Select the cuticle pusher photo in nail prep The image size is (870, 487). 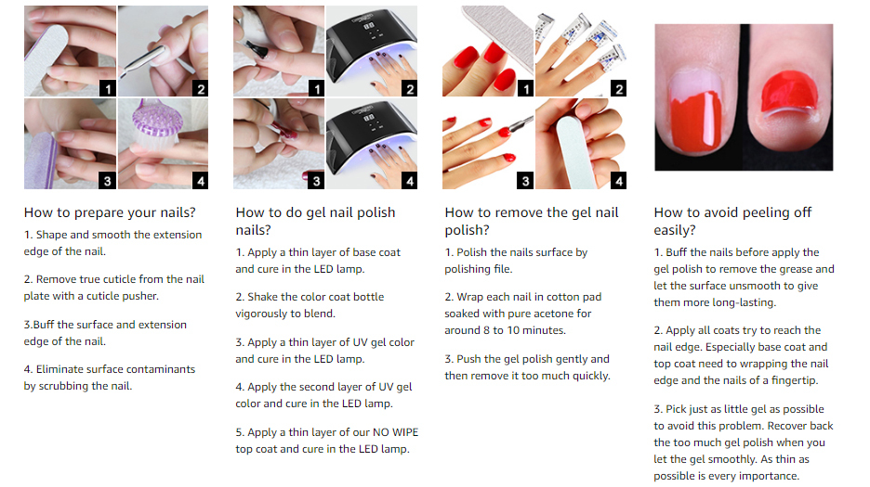(164, 51)
